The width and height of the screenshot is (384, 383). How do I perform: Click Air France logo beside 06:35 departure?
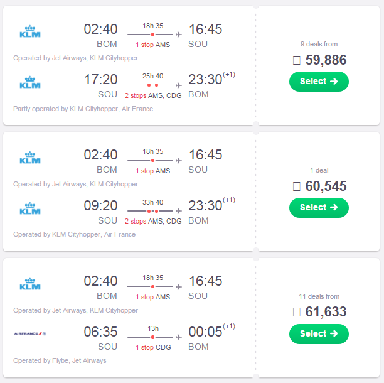pyautogui.click(x=30, y=333)
